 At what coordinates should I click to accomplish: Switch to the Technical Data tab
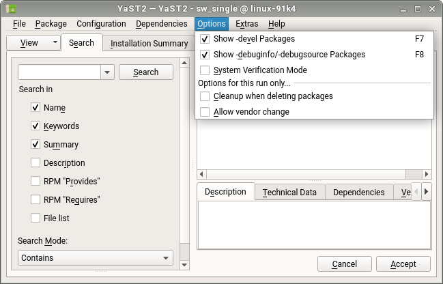coord(289,193)
